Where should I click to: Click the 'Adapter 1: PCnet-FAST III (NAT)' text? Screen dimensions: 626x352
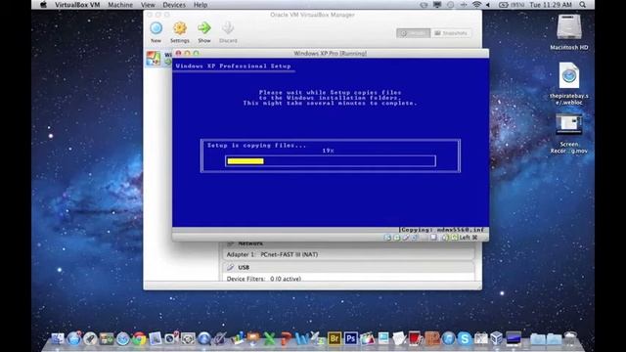(272, 254)
